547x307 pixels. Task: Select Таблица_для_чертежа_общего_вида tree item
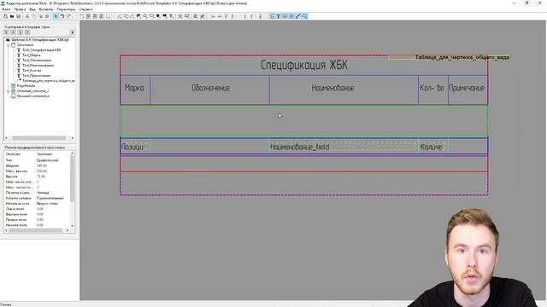pos(49,80)
